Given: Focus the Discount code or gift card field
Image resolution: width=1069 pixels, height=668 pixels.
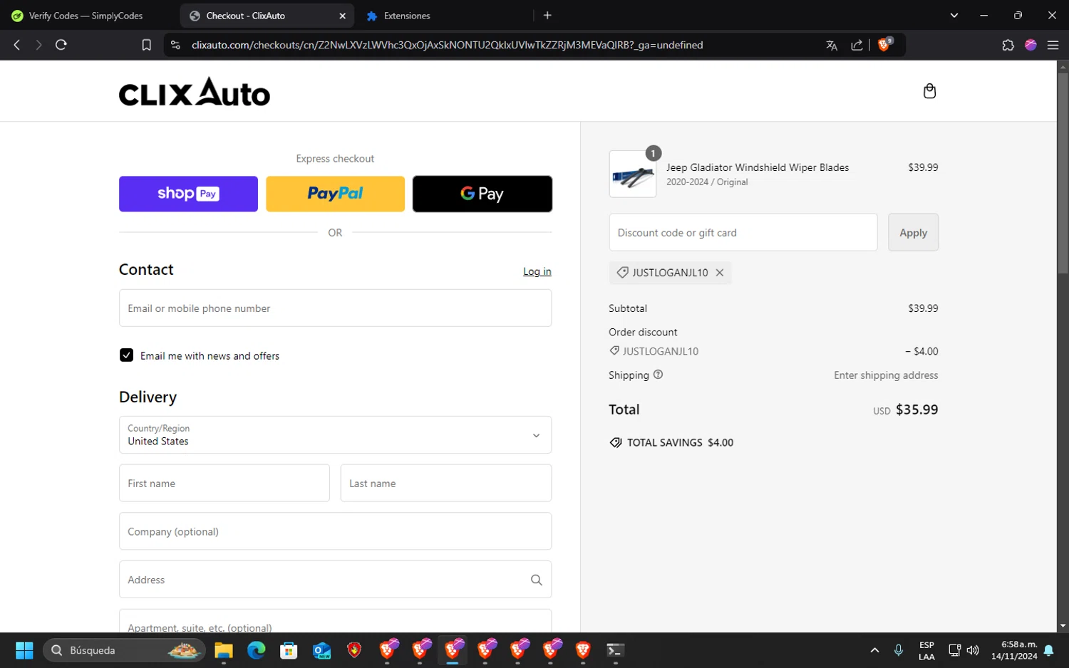Looking at the screenshot, I should [x=743, y=232].
